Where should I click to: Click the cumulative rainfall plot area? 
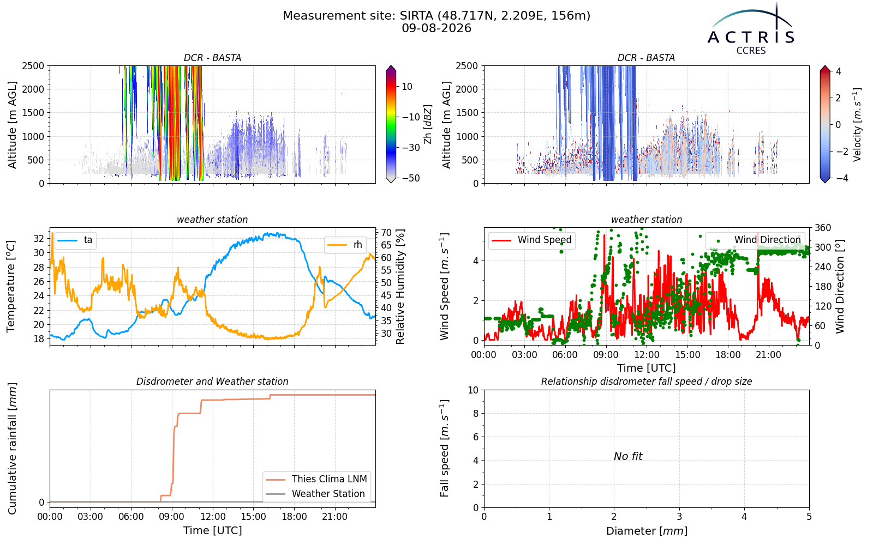[212, 449]
